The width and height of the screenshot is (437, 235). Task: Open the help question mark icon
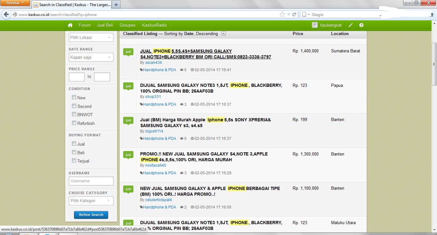tap(361, 25)
